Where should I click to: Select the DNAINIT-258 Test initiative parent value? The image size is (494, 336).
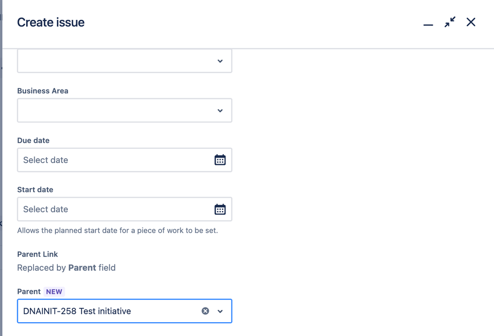77,311
